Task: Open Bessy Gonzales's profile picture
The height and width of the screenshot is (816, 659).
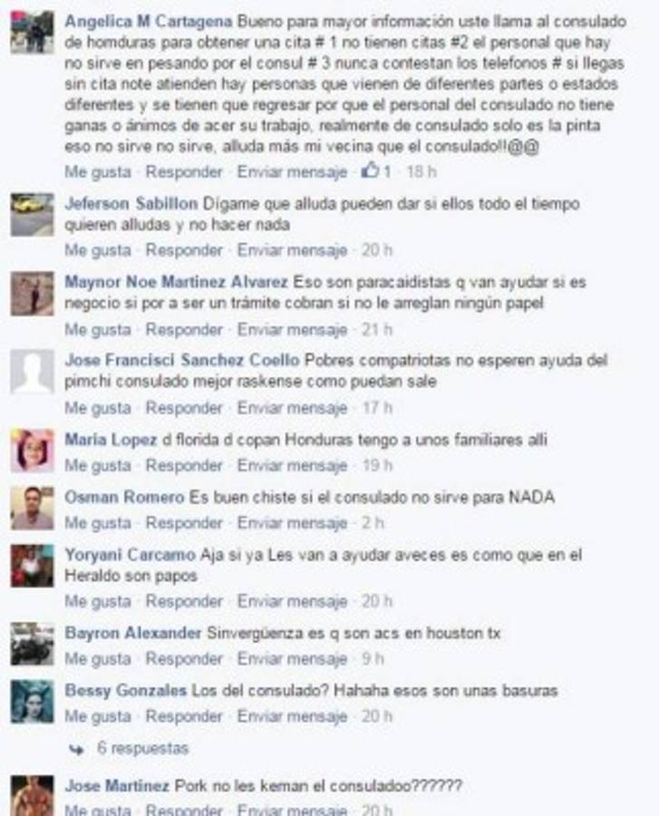Action: click(x=33, y=701)
